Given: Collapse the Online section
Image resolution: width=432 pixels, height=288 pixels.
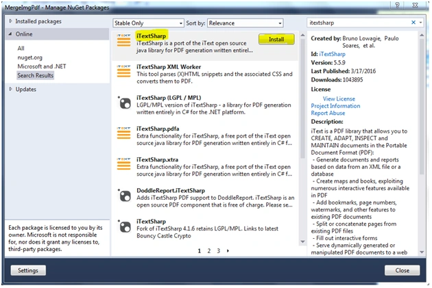Looking at the screenshot, I should click(10, 34).
